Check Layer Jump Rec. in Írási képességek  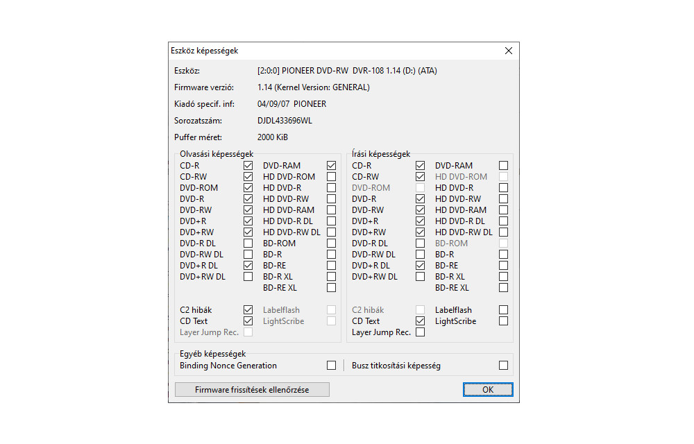[420, 332]
